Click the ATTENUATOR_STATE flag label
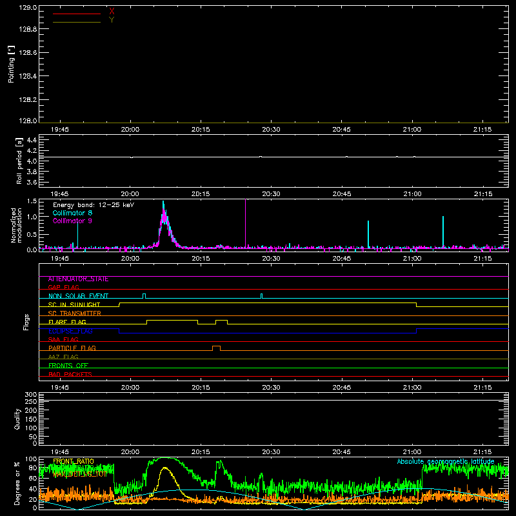Viewport: 516px width, 516px height. coord(78,279)
